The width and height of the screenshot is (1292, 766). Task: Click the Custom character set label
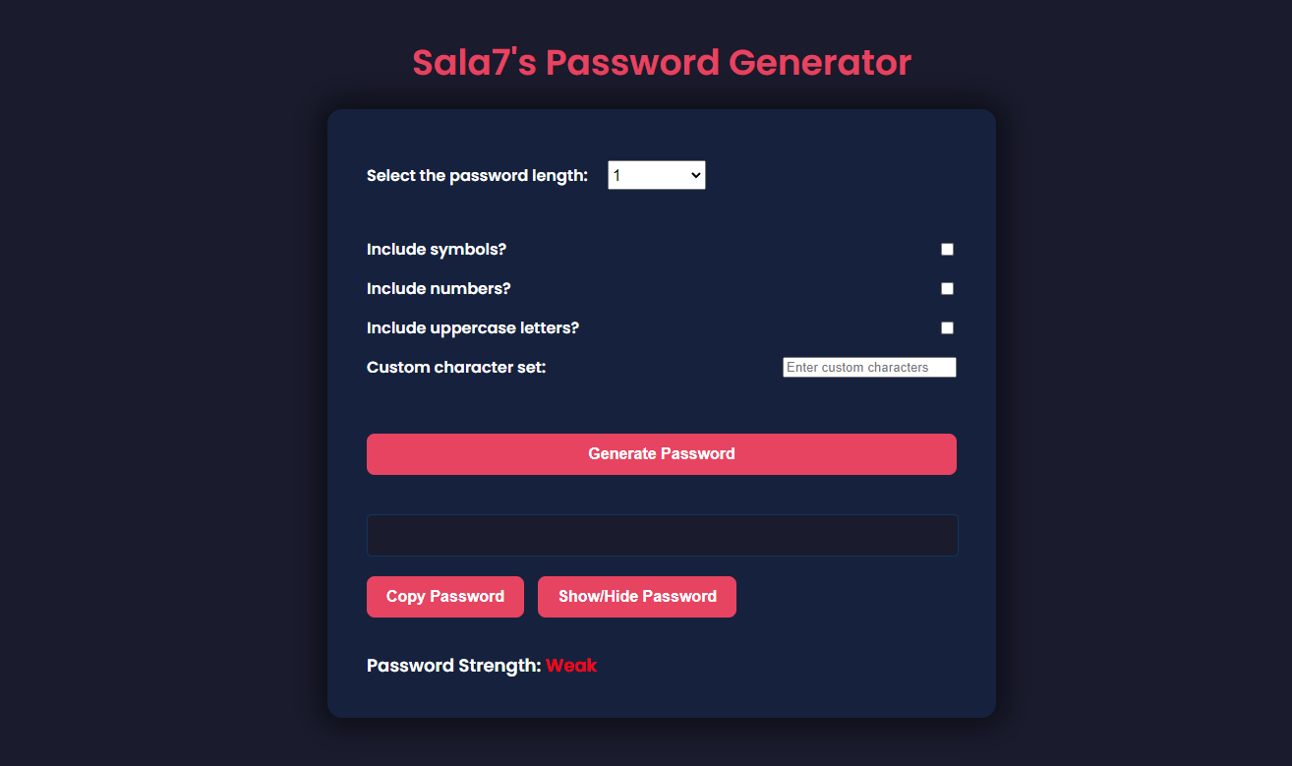tap(455, 367)
